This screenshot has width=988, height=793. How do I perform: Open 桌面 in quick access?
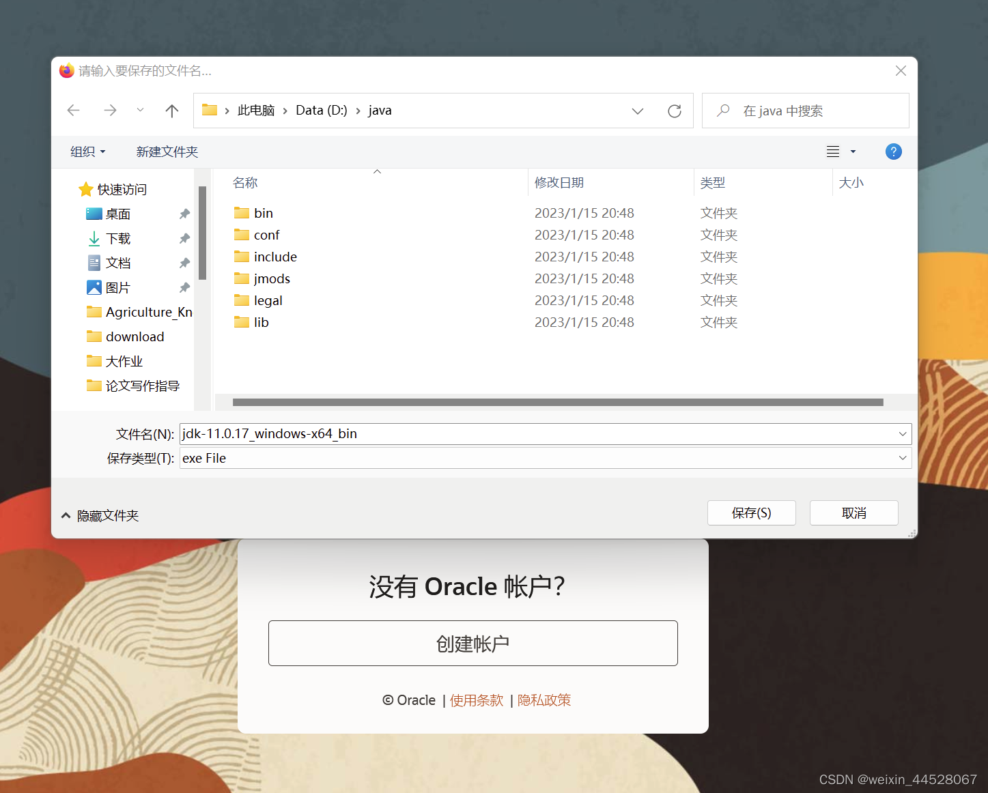point(118,214)
